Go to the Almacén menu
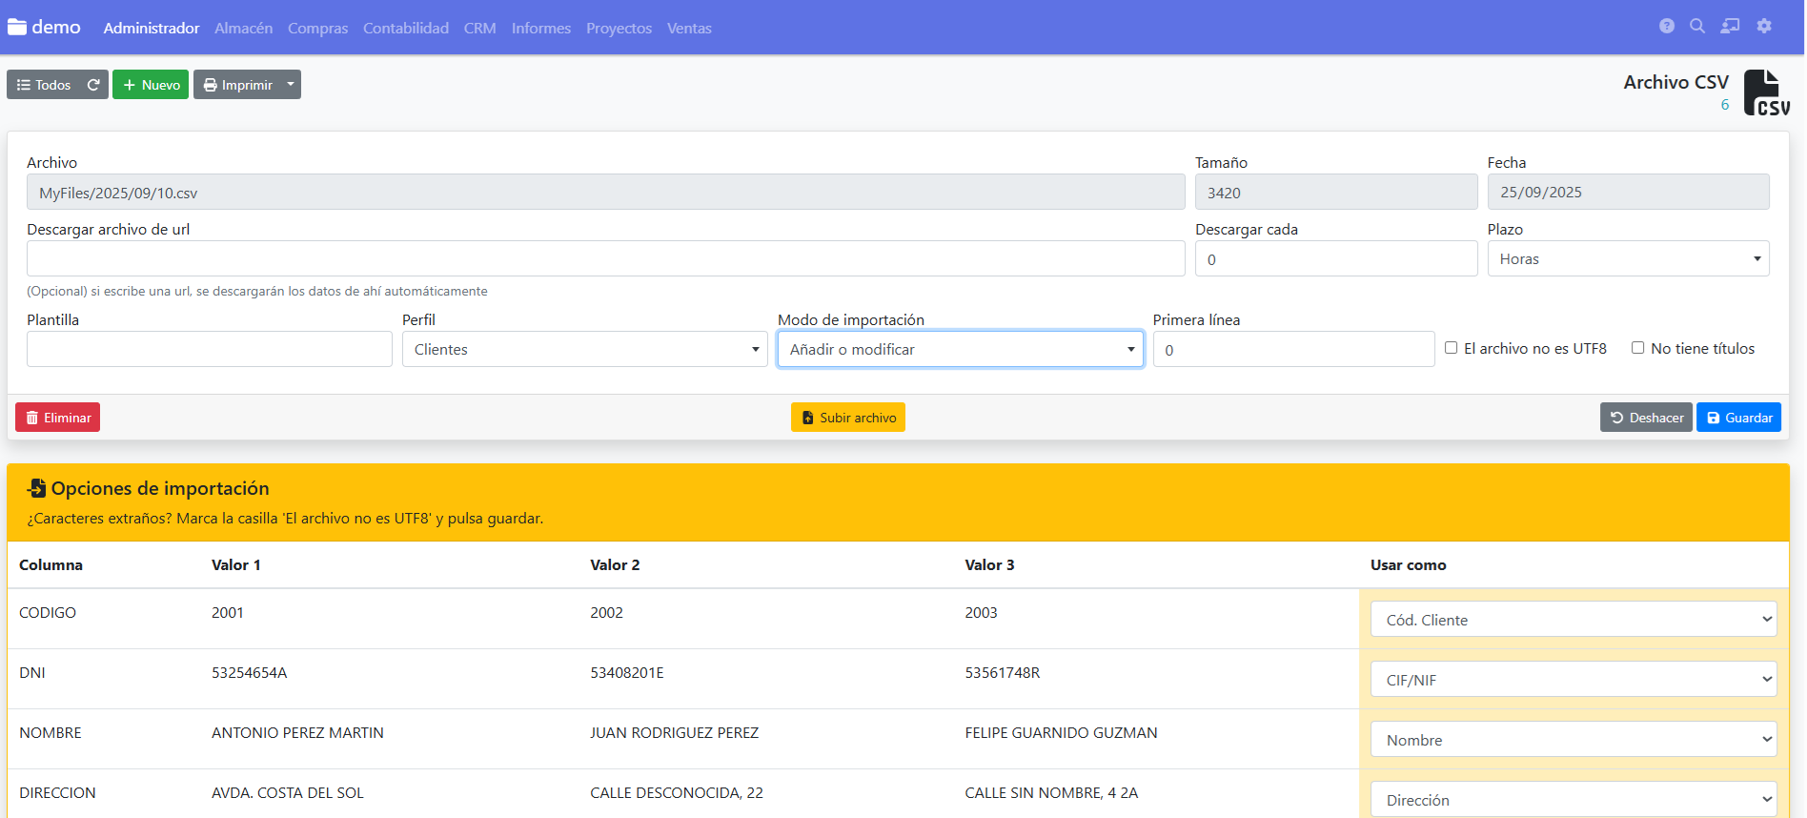The image size is (1807, 818). 243,29
